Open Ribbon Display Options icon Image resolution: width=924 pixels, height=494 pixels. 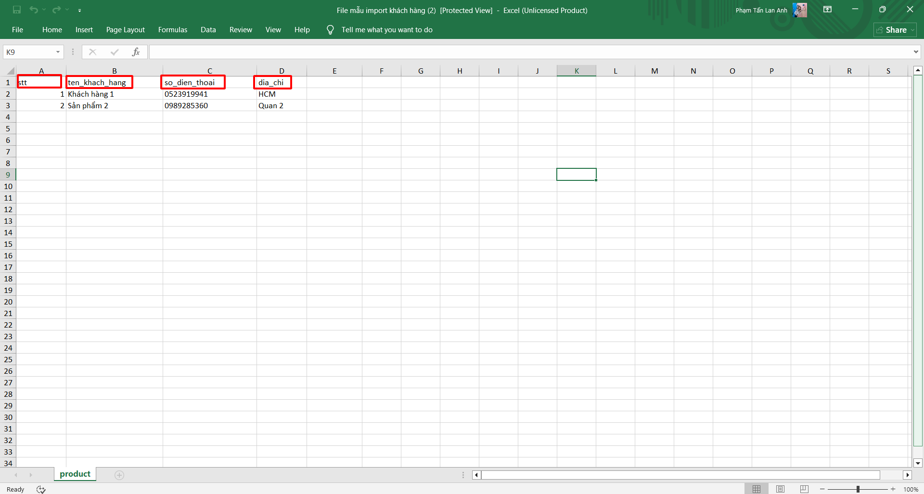coord(827,10)
